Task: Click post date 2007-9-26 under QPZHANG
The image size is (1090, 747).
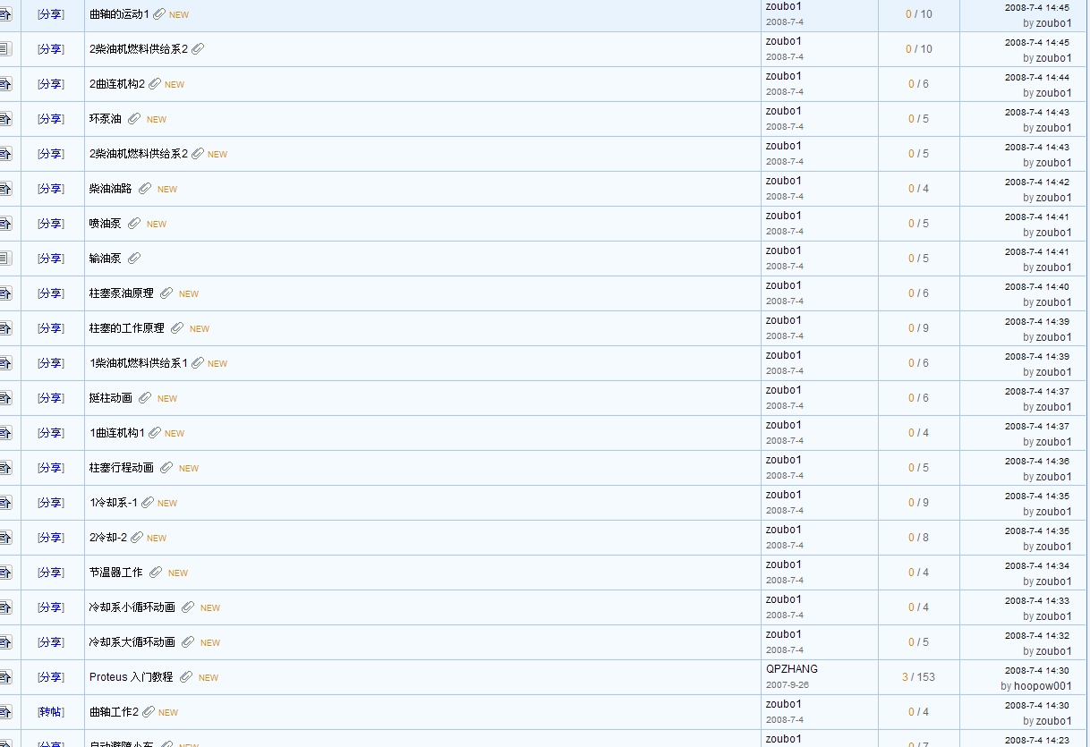Action: (787, 684)
